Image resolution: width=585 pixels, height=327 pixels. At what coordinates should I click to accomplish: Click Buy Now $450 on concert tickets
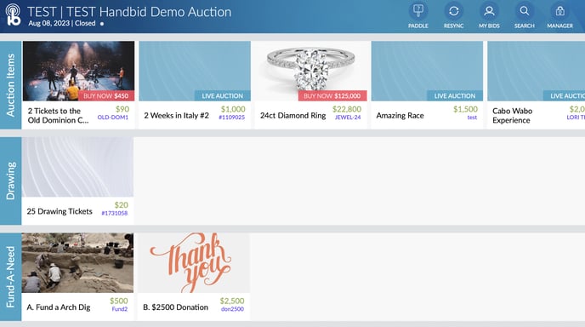(x=106, y=95)
